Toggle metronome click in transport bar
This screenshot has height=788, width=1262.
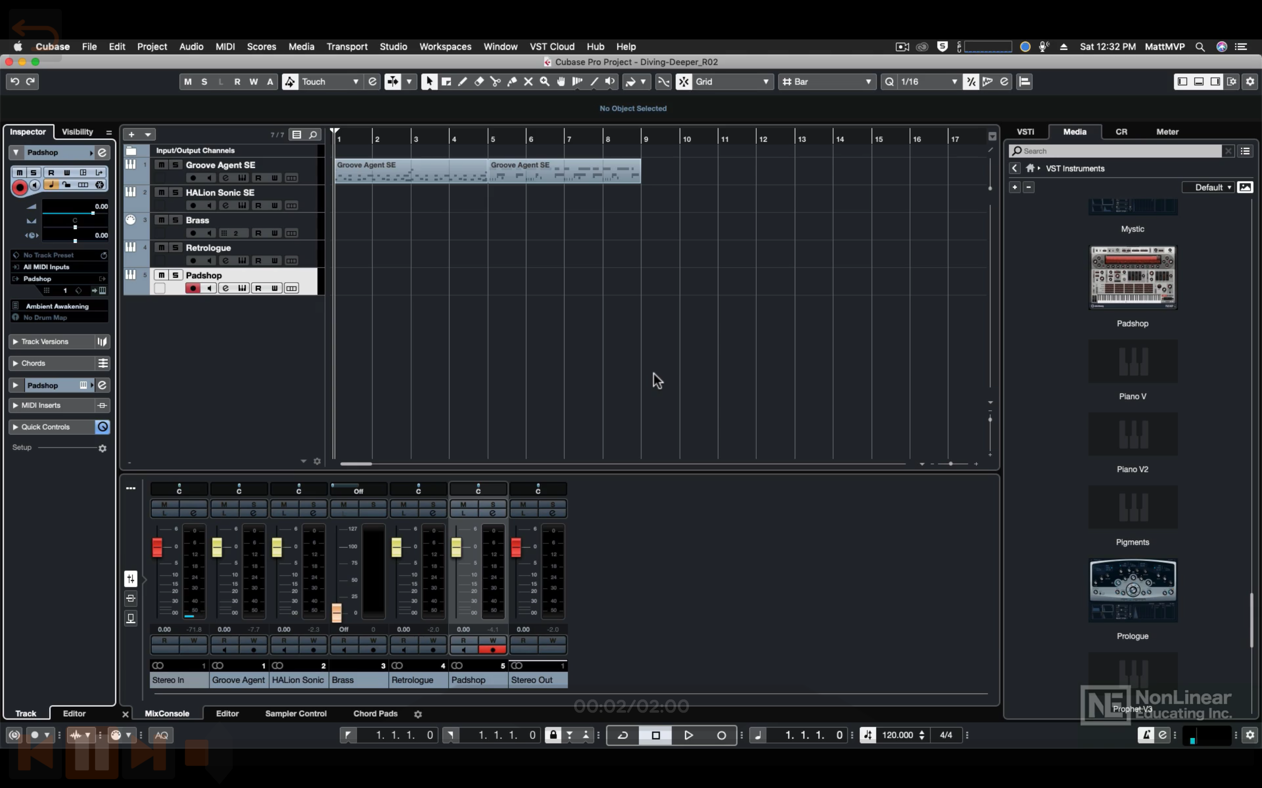(x=1146, y=735)
